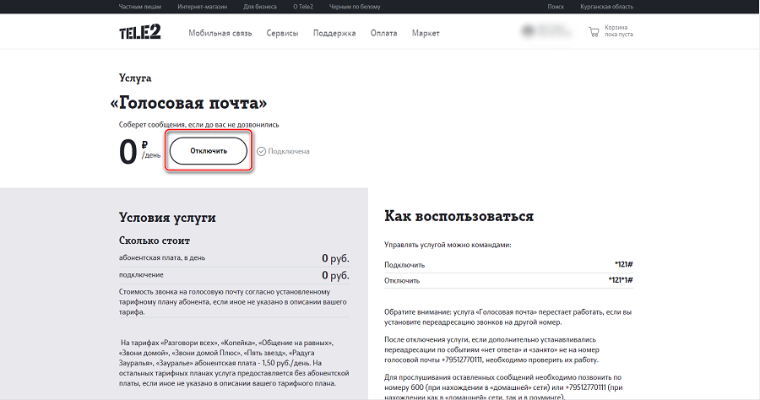Click Подключена status text
This screenshot has height=400, width=760.
pyautogui.click(x=289, y=151)
